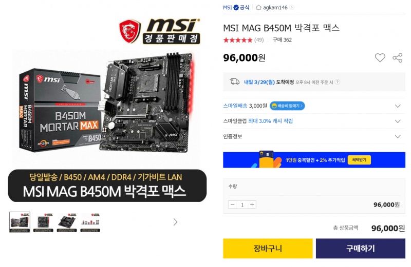Viewport: 411px width, 267px height.
Task: Click the 구매하기 buy button
Action: pyautogui.click(x=361, y=248)
